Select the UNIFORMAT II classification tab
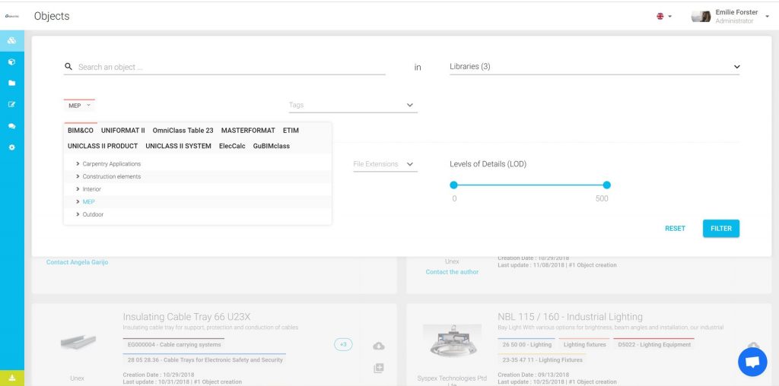This screenshot has width=779, height=386. pos(122,131)
